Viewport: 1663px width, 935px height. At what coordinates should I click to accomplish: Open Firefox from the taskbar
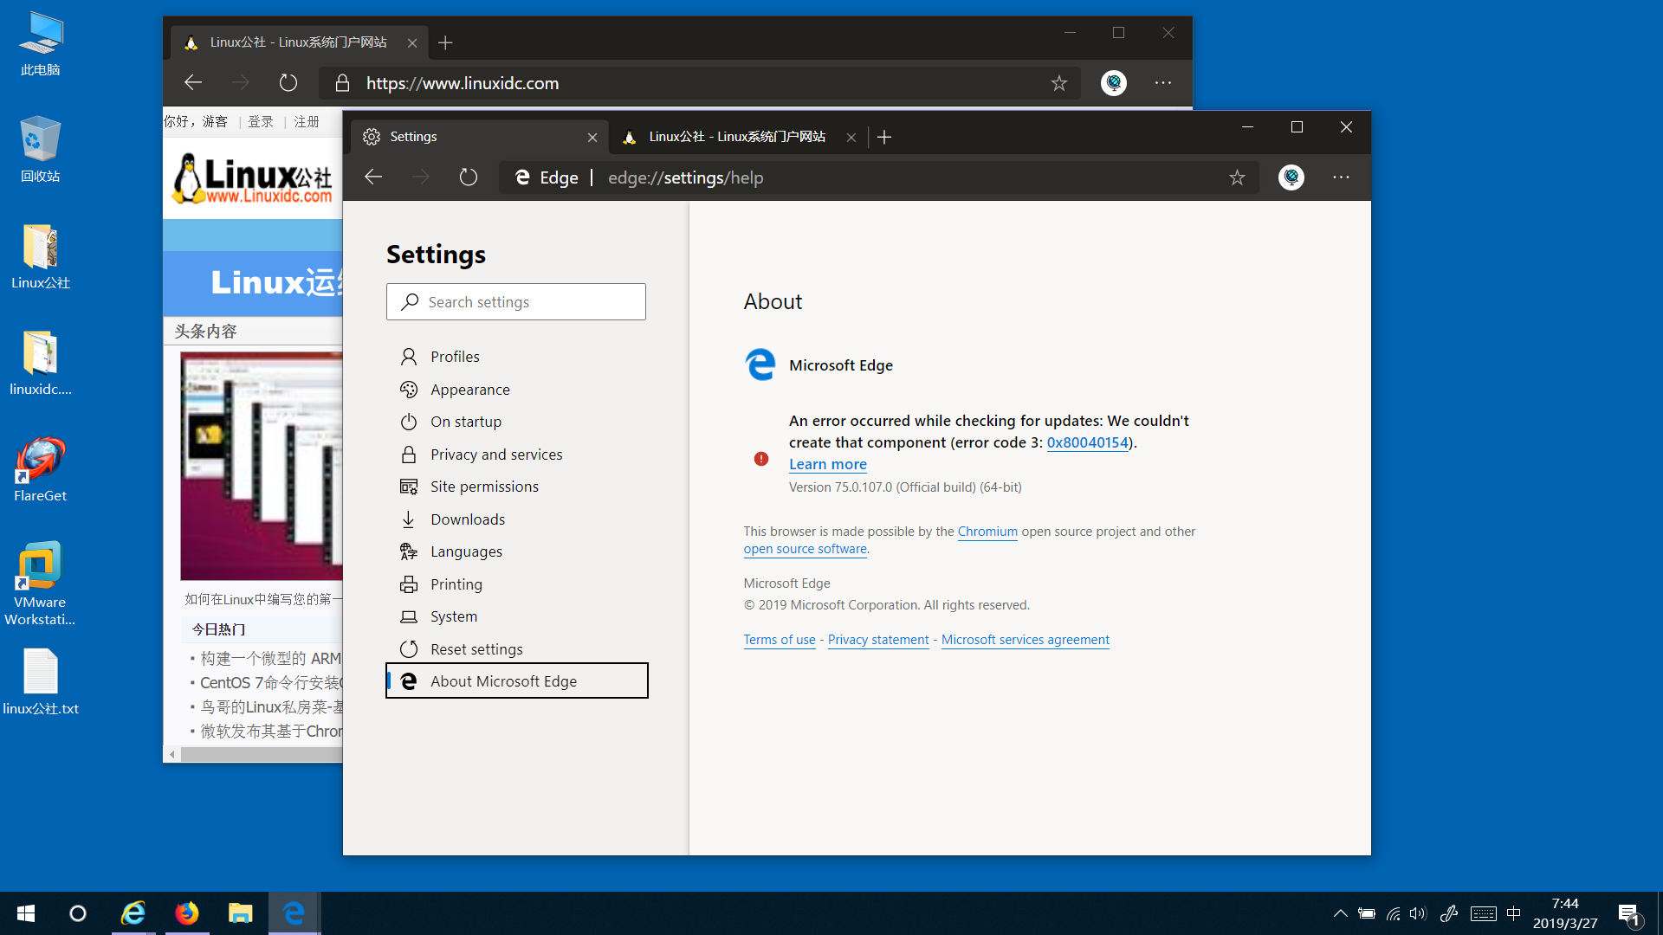[x=187, y=913]
